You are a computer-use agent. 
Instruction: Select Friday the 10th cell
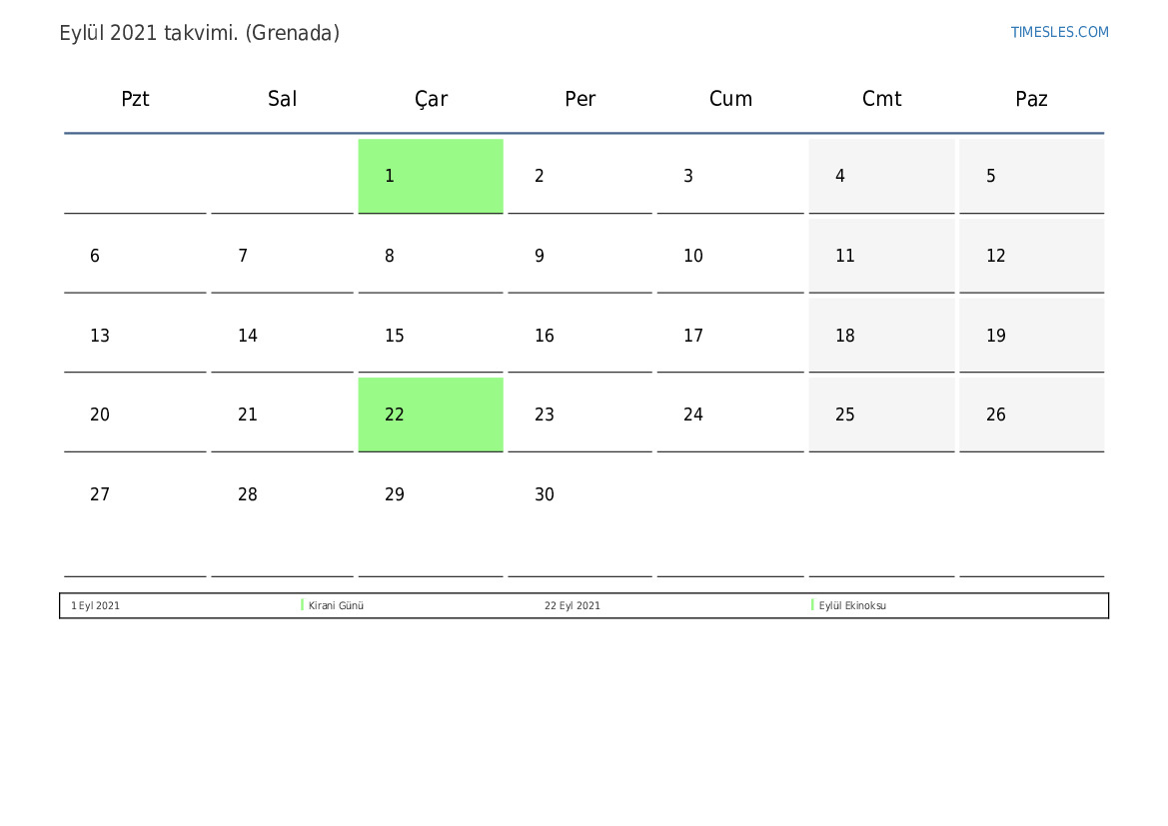730,256
